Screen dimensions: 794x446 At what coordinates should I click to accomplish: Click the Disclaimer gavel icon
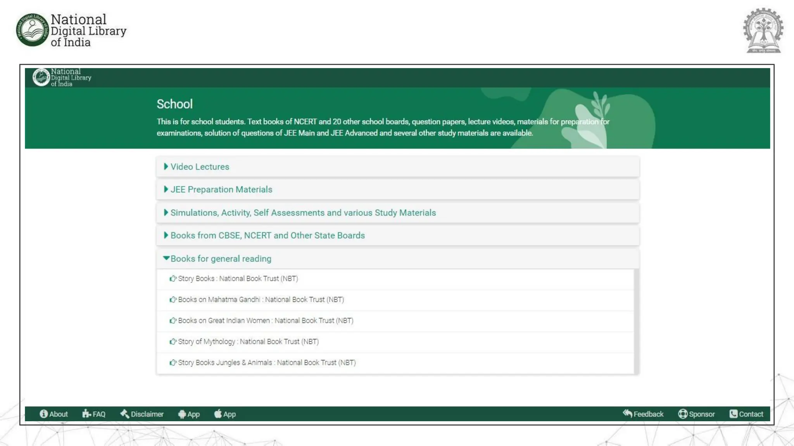pyautogui.click(x=124, y=414)
